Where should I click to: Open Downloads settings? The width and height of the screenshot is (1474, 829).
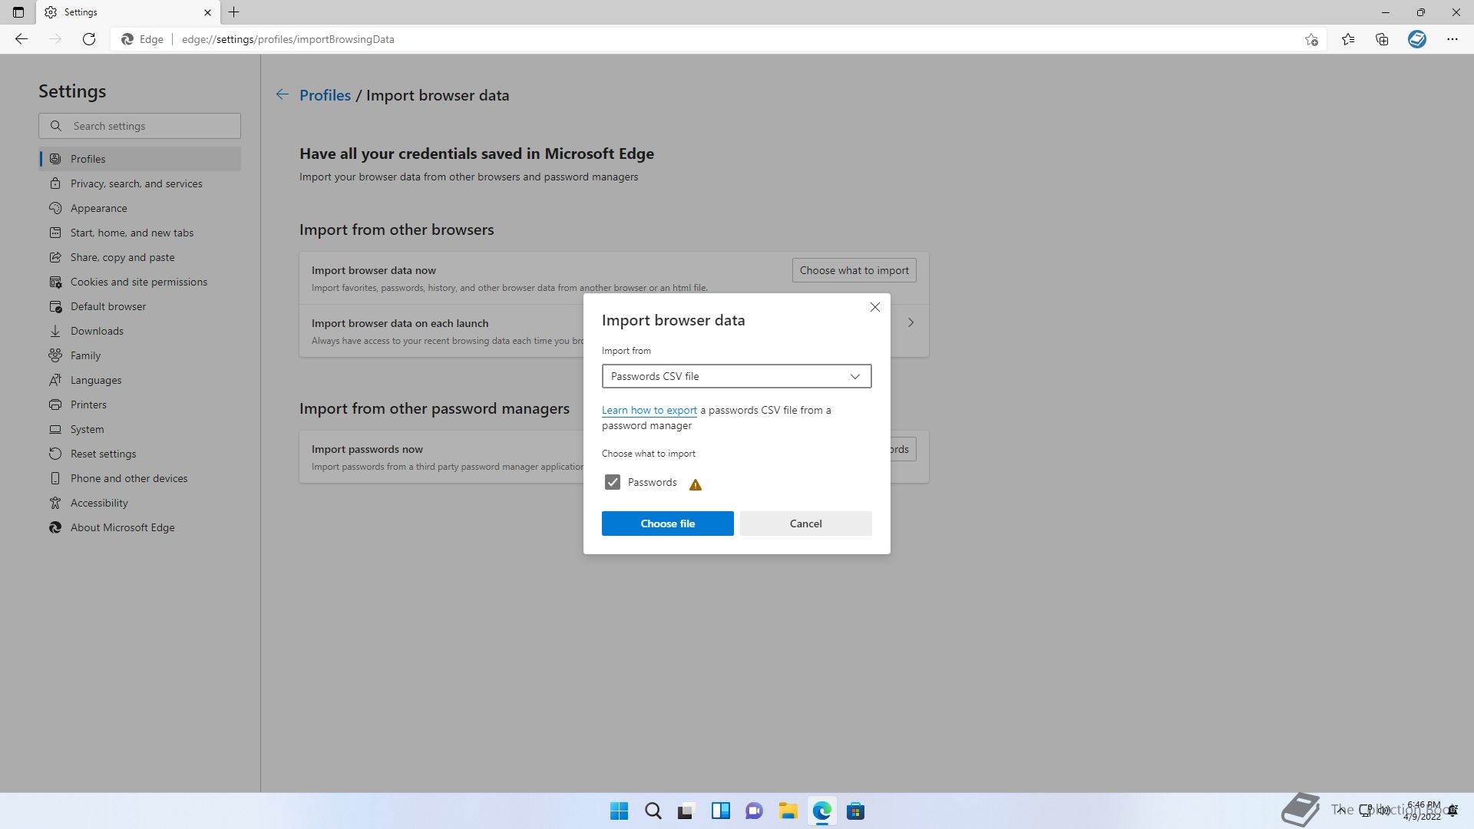140,331
